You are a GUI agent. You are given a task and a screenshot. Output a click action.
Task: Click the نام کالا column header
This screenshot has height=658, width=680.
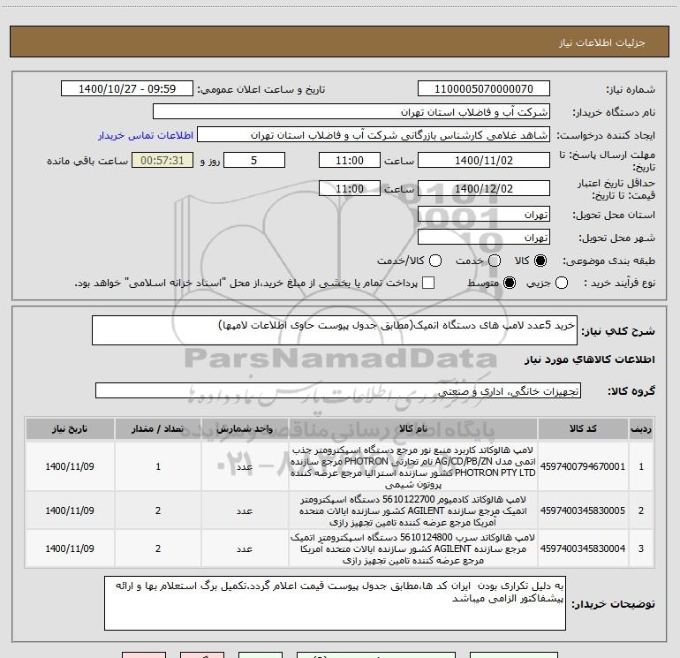[413, 428]
